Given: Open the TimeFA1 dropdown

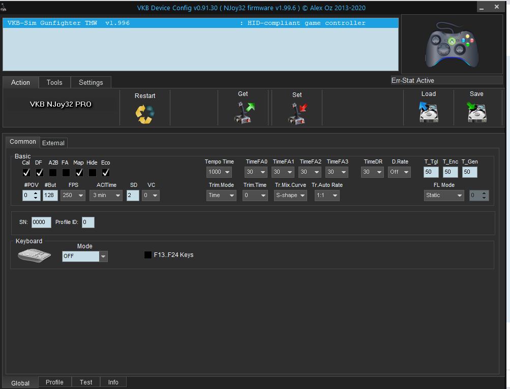Looking at the screenshot, I should click(283, 172).
